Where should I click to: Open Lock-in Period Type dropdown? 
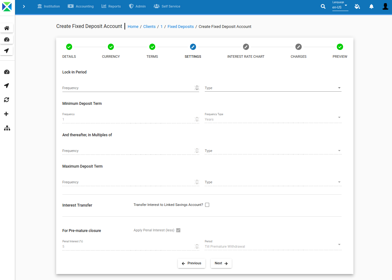pos(273,88)
